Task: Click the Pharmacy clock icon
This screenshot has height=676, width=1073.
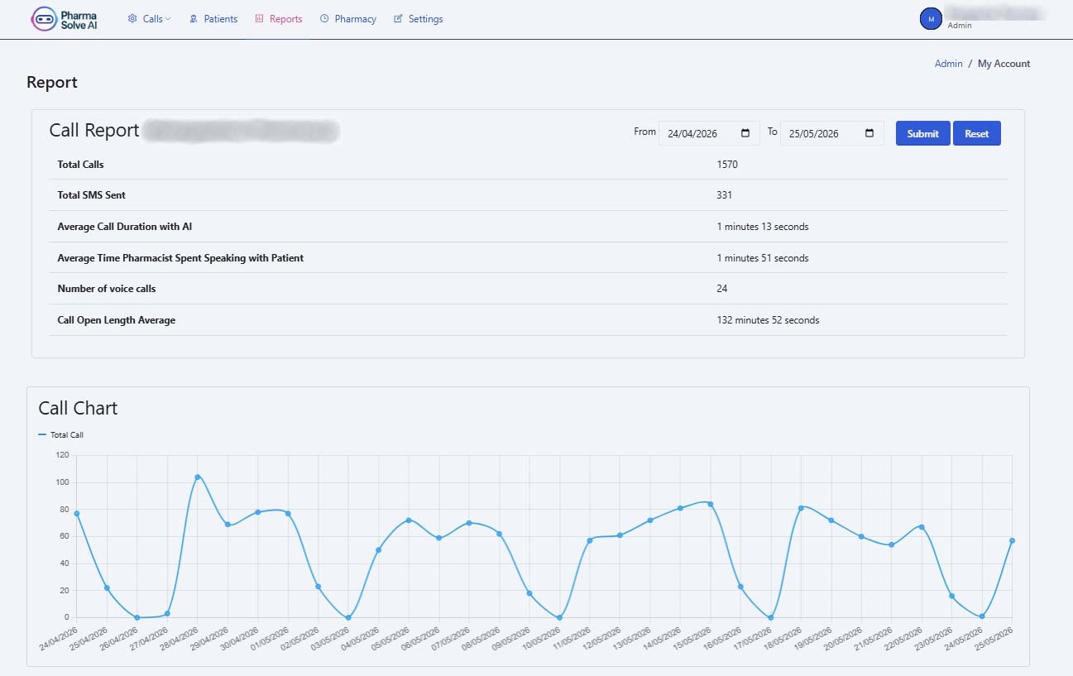Action: tap(324, 19)
